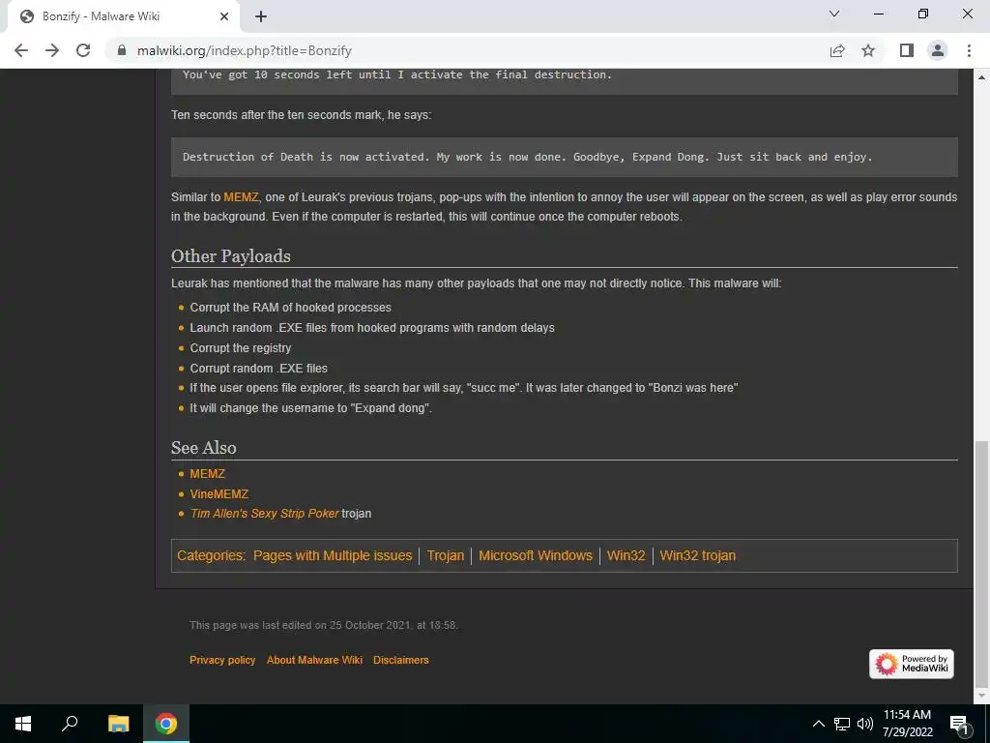Image resolution: width=990 pixels, height=743 pixels.
Task: Go back to the previous page
Action: [x=21, y=50]
